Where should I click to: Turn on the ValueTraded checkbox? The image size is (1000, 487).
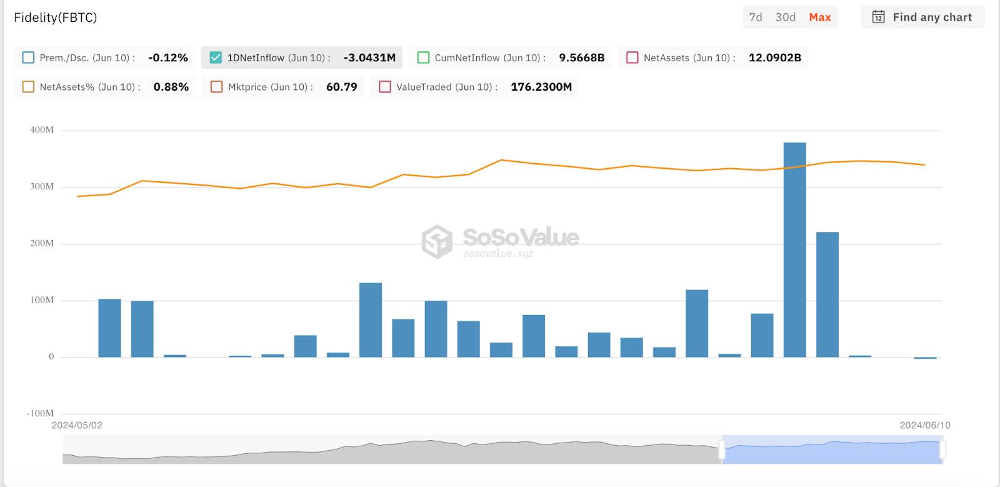click(x=385, y=87)
